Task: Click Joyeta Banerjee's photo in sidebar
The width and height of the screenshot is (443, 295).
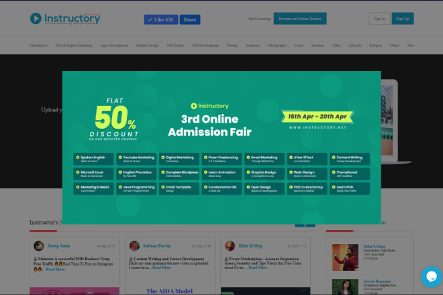Action: click(x=345, y=287)
